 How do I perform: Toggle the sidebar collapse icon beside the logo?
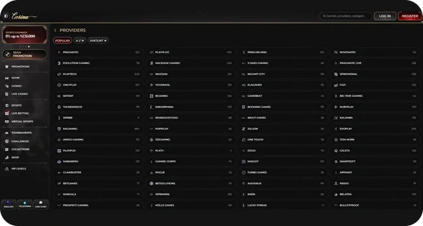tap(6, 16)
